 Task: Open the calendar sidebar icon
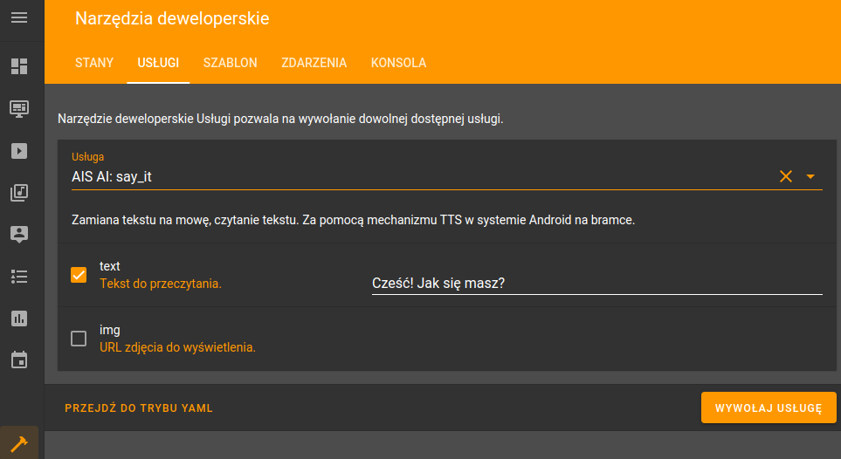tap(19, 360)
